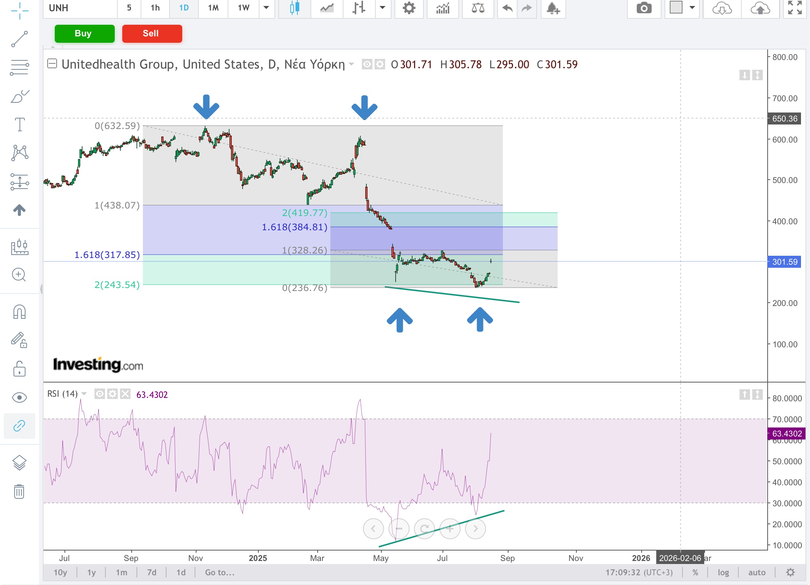Image resolution: width=810 pixels, height=585 pixels.
Task: Toggle percent scale mode
Action: (695, 573)
